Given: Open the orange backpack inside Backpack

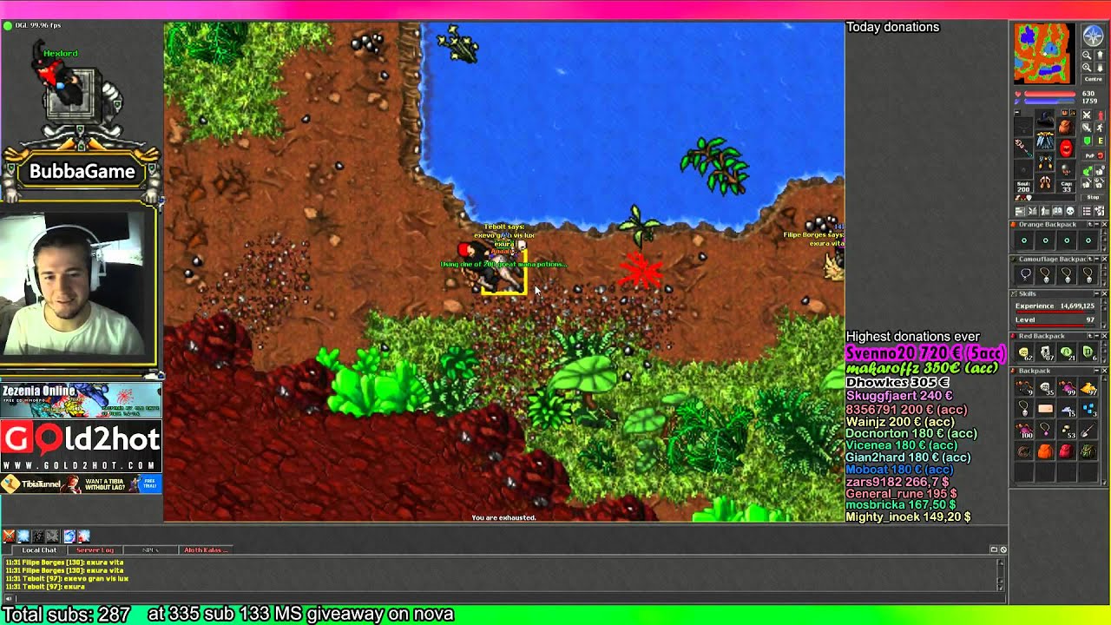Looking at the screenshot, I should [1045, 451].
